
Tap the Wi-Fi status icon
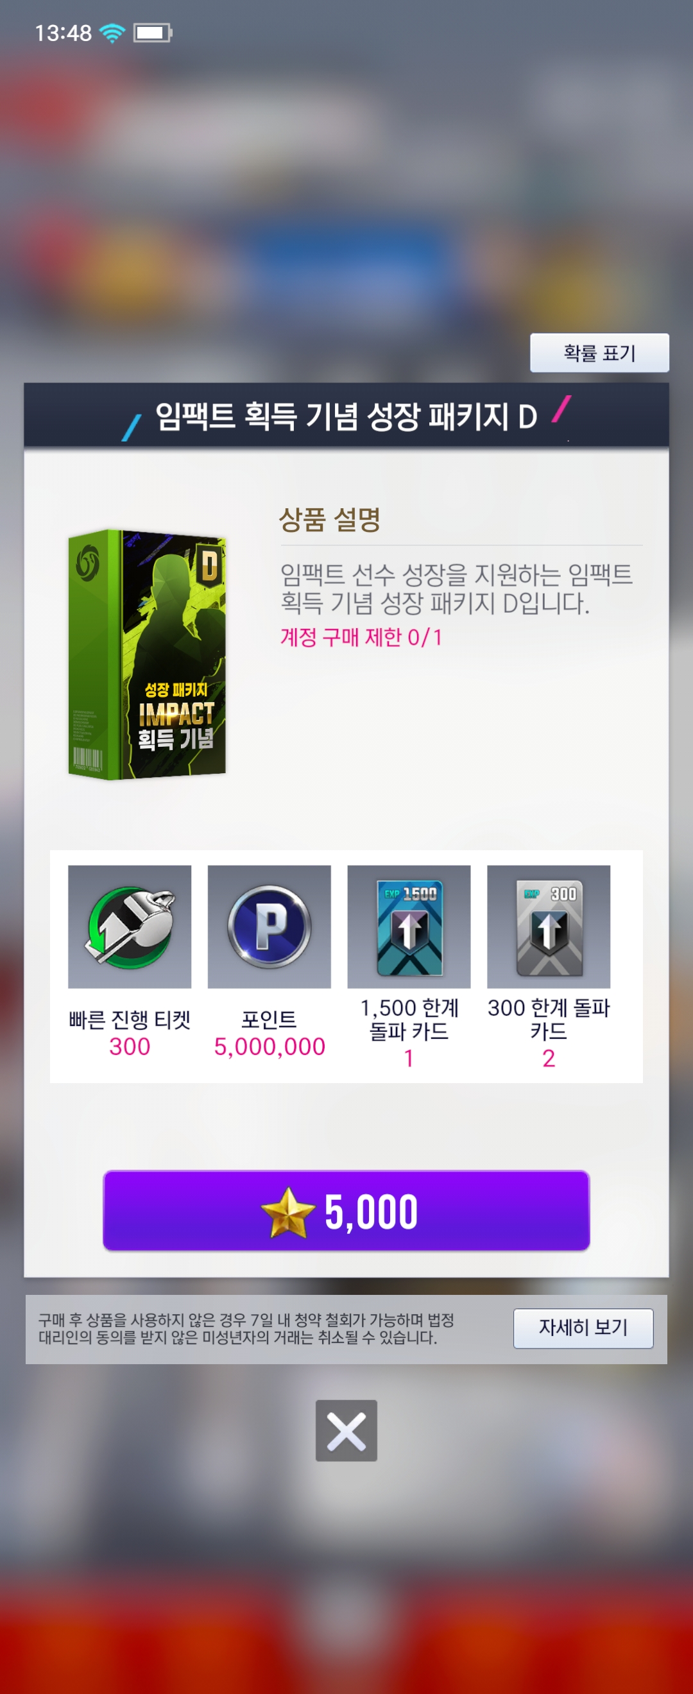click(x=112, y=32)
